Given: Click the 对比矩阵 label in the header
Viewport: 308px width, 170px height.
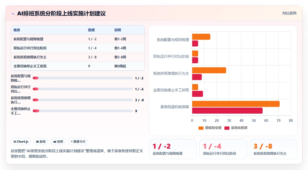Looking at the screenshot, I should [289, 13].
